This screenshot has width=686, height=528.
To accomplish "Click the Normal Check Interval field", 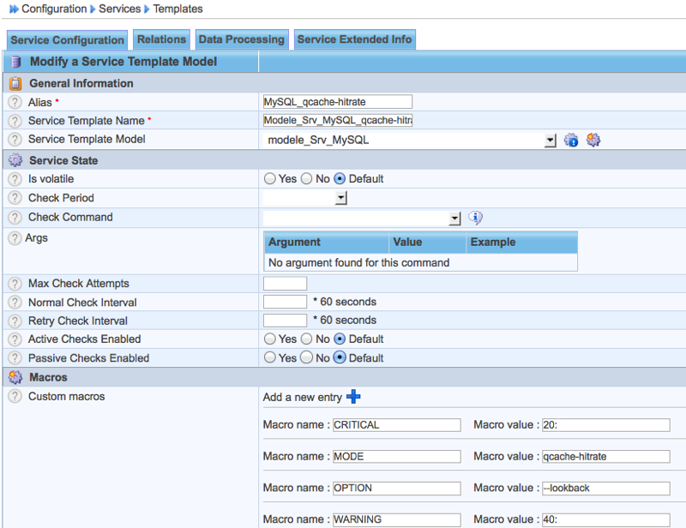I will point(285,302).
